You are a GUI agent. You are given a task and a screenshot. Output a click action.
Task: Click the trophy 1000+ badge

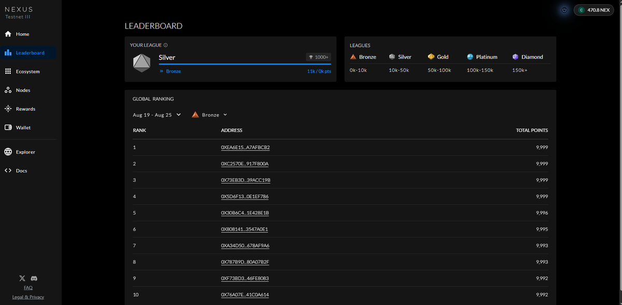318,57
